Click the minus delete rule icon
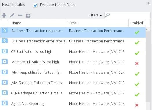Screen dimensions: 152x110 point(20,15)
